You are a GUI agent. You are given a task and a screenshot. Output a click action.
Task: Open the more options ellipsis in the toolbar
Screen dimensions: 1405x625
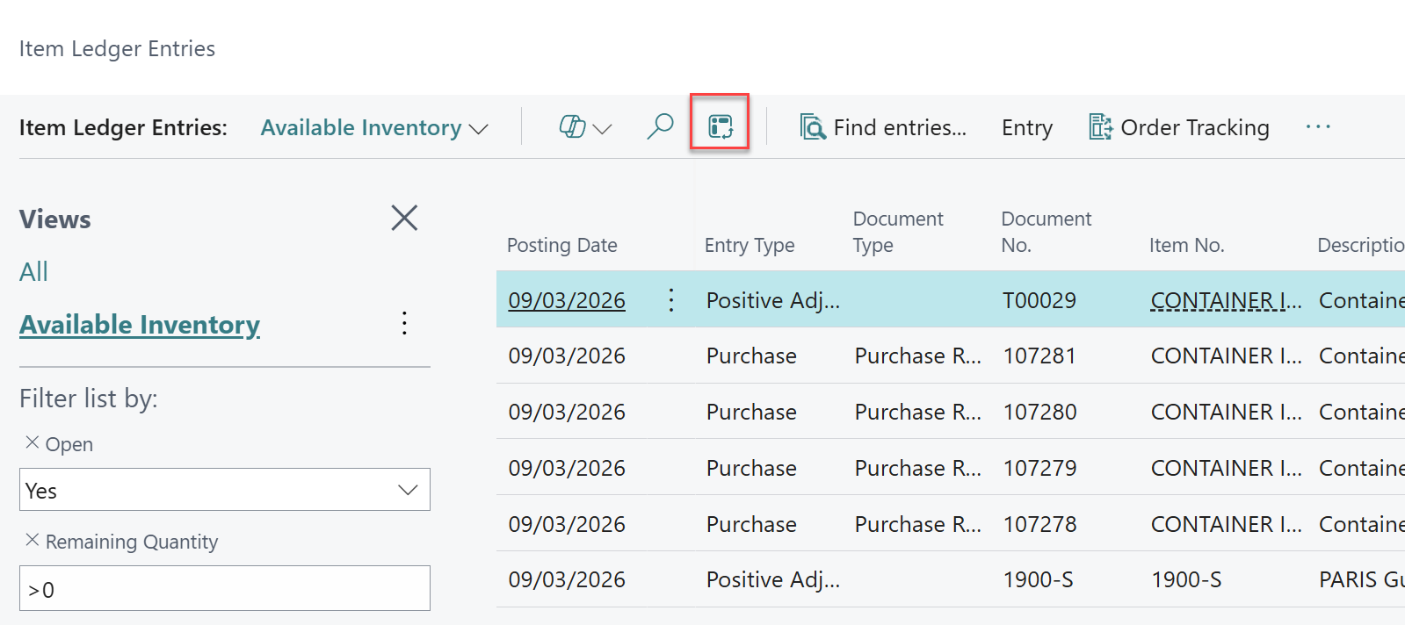pos(1318,127)
